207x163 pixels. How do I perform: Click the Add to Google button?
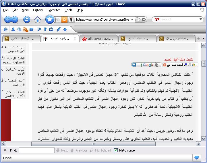pyautogui.click(x=146, y=65)
